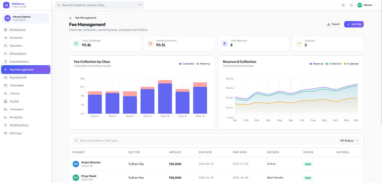Navigate to Examinations

click(x=26, y=61)
